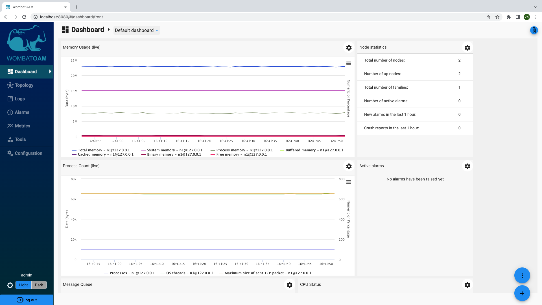The image size is (542, 305).
Task: Open Active alarms settings gear
Action: (x=467, y=166)
